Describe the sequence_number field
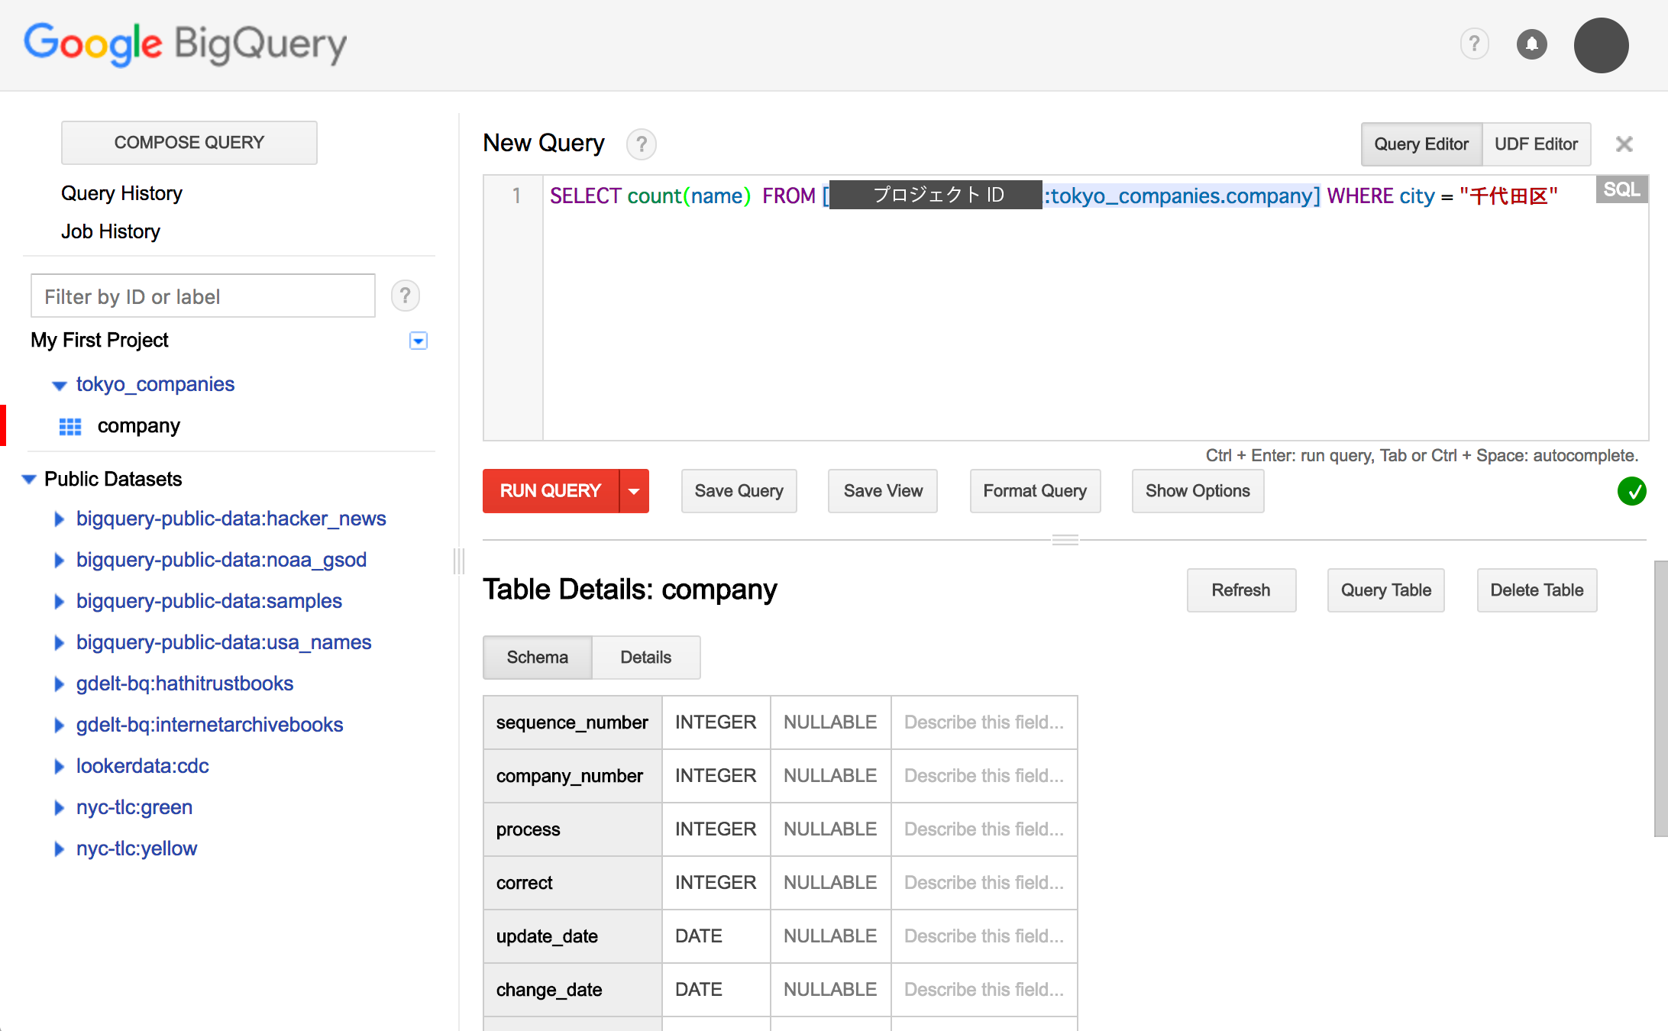Screen dimensions: 1668x1031 984,722
